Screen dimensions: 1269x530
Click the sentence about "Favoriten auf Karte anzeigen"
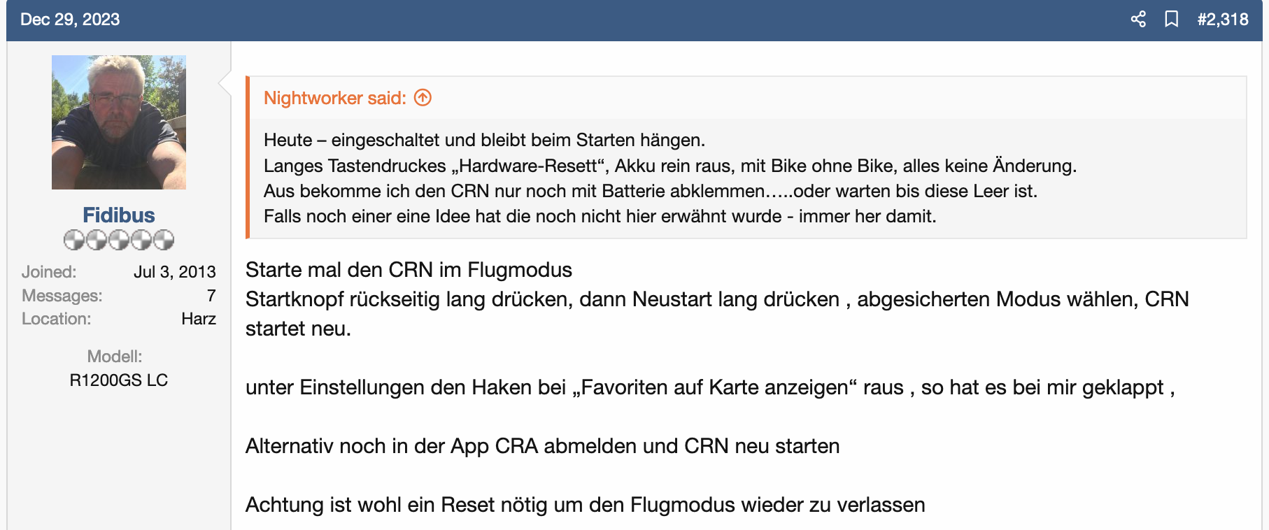click(709, 387)
